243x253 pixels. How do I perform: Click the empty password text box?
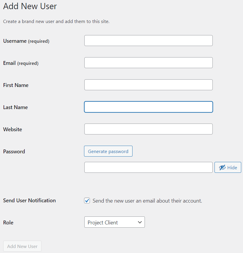[x=148, y=167]
